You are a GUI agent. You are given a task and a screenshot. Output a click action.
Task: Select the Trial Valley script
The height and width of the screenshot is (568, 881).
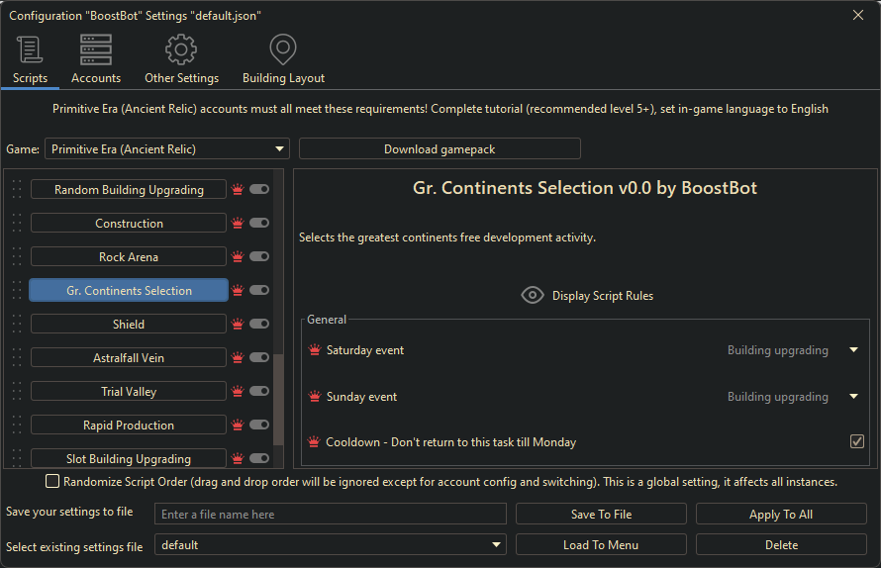129,392
